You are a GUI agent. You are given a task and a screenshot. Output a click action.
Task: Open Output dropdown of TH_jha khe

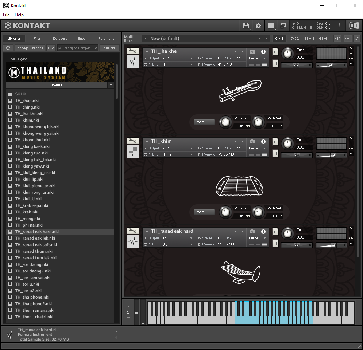click(x=169, y=58)
